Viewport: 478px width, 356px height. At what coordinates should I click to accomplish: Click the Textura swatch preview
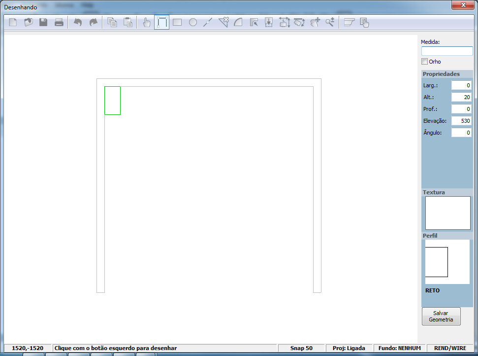point(447,213)
